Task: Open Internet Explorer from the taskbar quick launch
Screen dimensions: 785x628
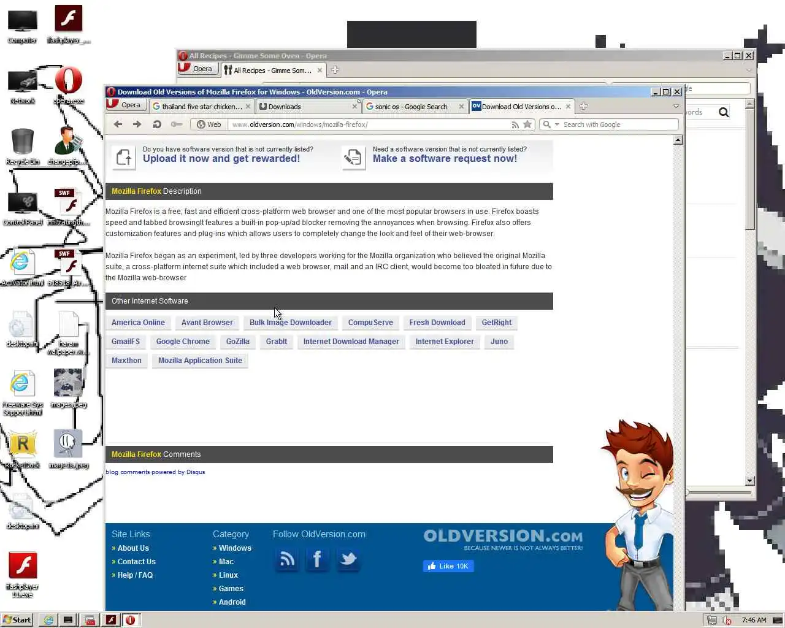Action: click(x=48, y=620)
